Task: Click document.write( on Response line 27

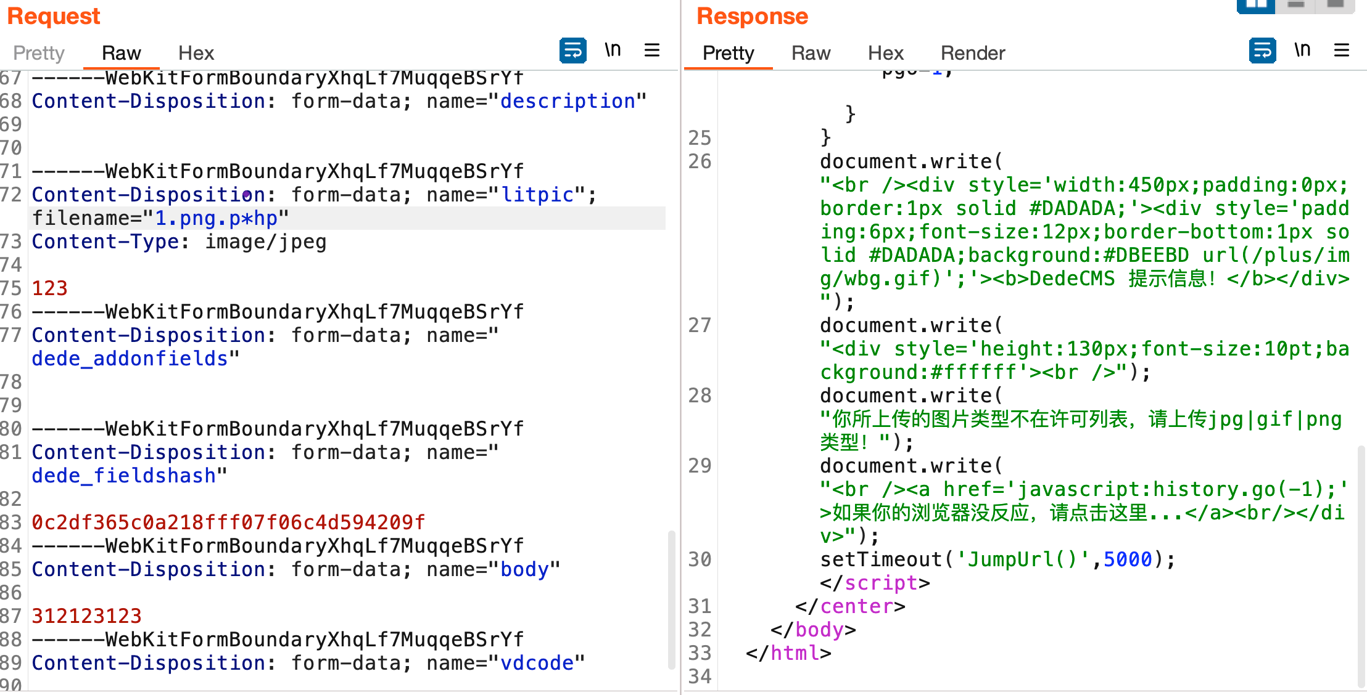Action: [x=912, y=325]
